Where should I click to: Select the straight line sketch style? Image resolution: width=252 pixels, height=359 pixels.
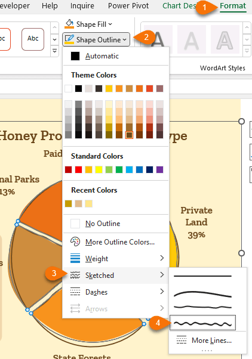pos(202,276)
